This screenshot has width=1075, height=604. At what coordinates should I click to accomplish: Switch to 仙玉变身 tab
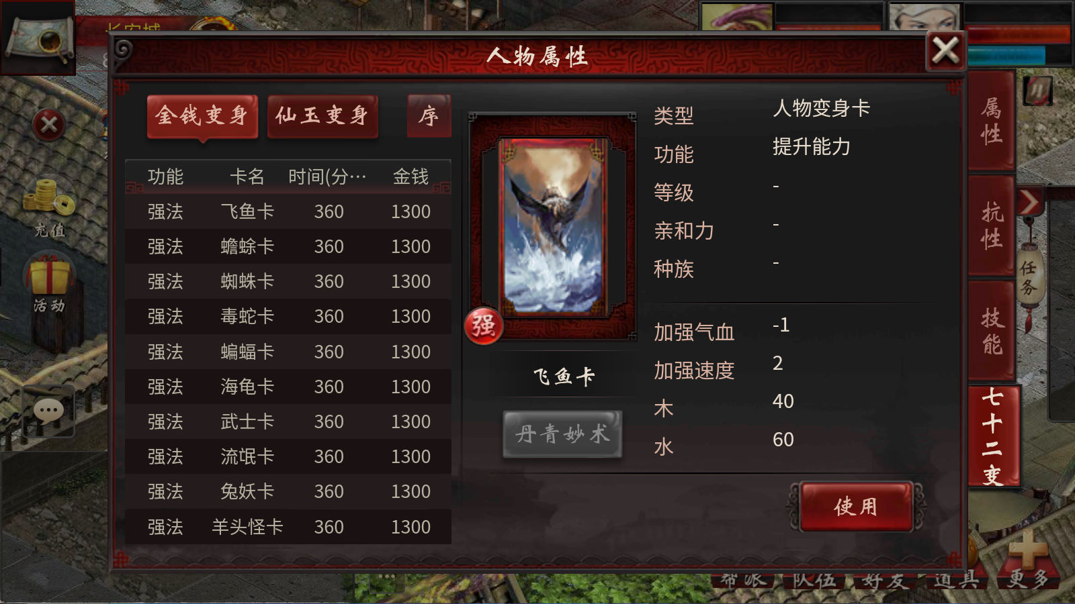coord(322,116)
